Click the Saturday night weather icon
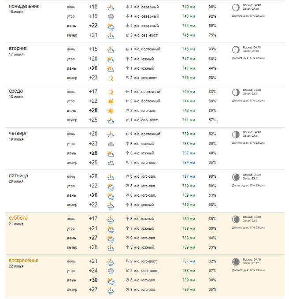Screen dimensions: 289x299 (x=110, y=219)
